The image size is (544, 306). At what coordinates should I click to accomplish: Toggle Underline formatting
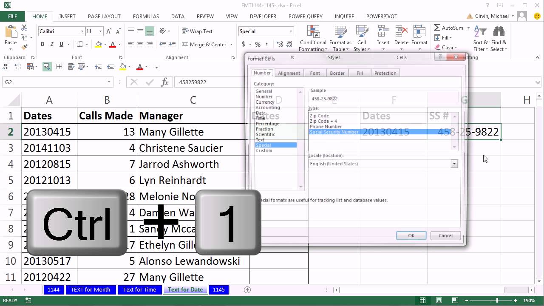pyautogui.click(x=61, y=44)
